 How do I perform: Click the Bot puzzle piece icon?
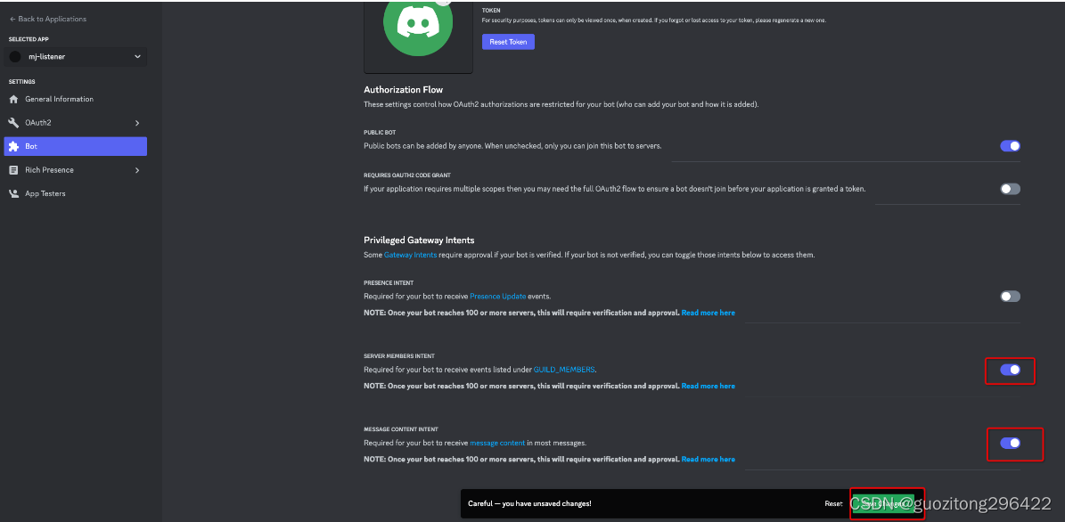[x=13, y=146]
